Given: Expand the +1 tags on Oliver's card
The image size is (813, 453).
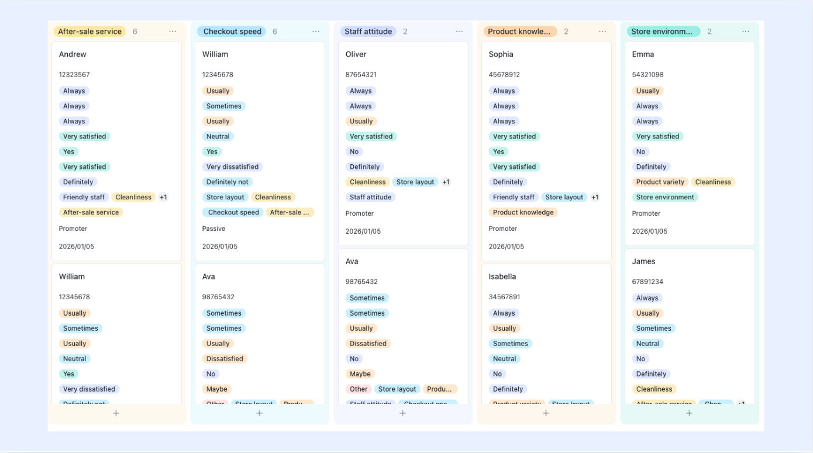Looking at the screenshot, I should pos(446,182).
